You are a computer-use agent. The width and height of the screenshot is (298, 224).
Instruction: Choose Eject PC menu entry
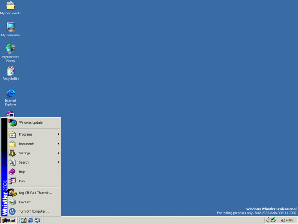[34, 202]
